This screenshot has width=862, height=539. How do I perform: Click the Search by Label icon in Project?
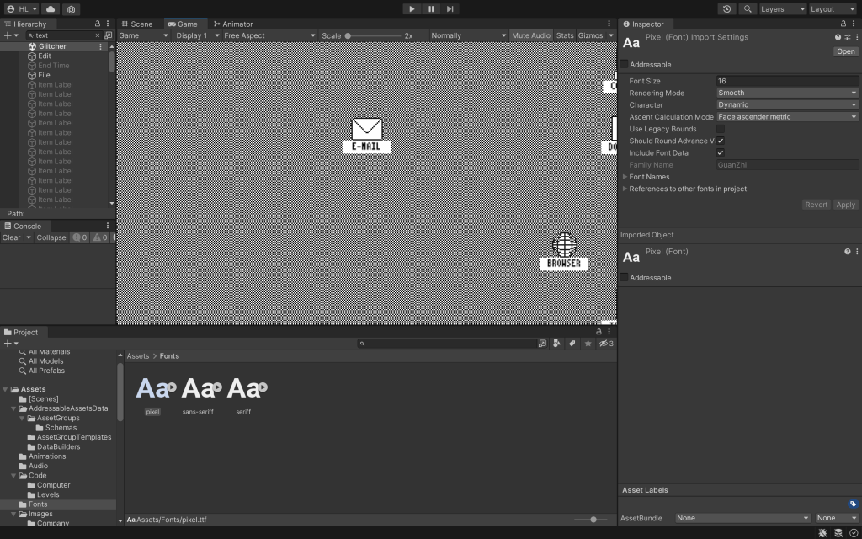pyautogui.click(x=572, y=344)
